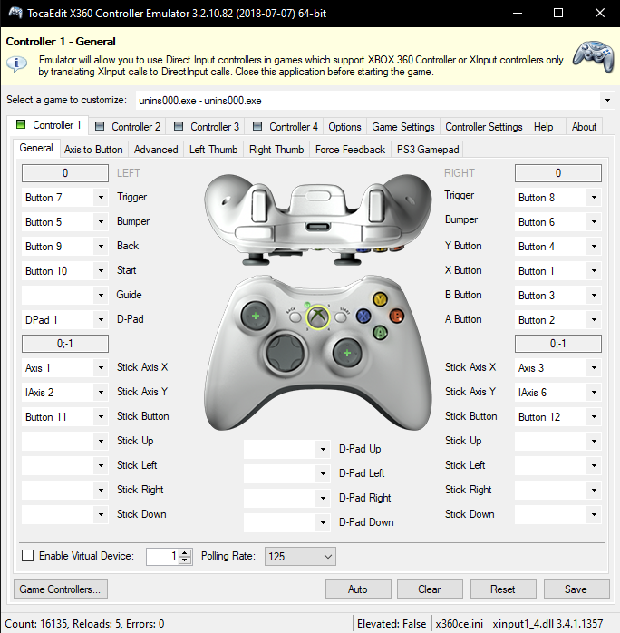Click the Clear button
This screenshot has height=633, width=620.
[430, 589]
